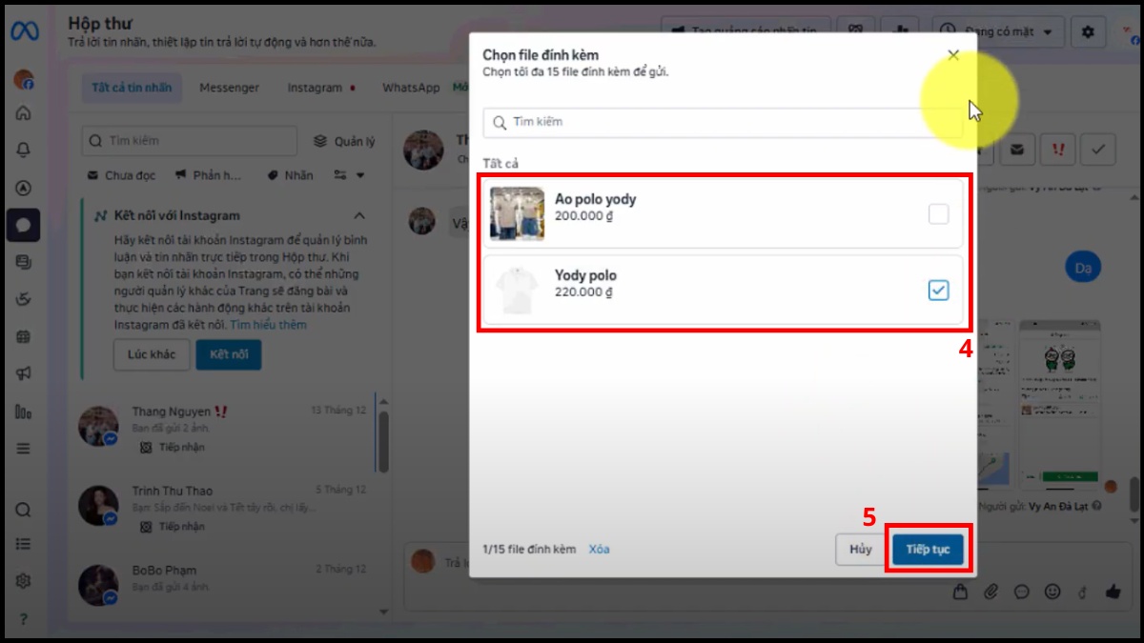Uncheck the Yody polo checkbox
This screenshot has height=643, width=1144.
point(939,291)
